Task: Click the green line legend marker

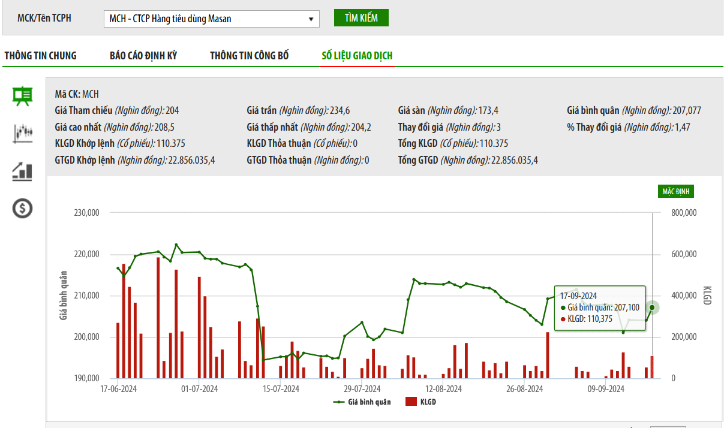Action: [x=339, y=402]
